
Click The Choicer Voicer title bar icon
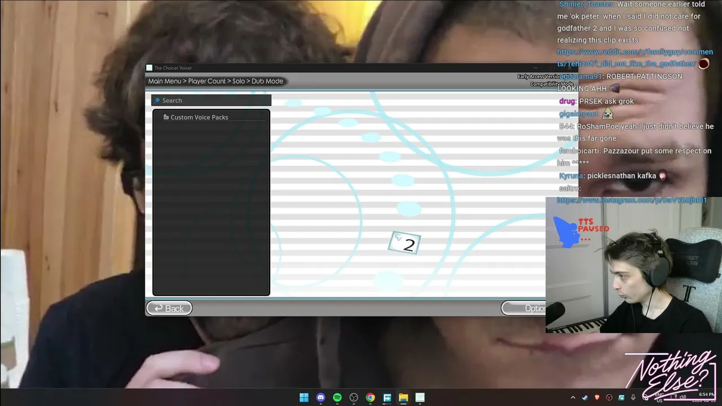coord(149,68)
